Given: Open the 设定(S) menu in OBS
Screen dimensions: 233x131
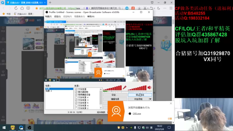Looking at the screenshot, I should 57,17.
